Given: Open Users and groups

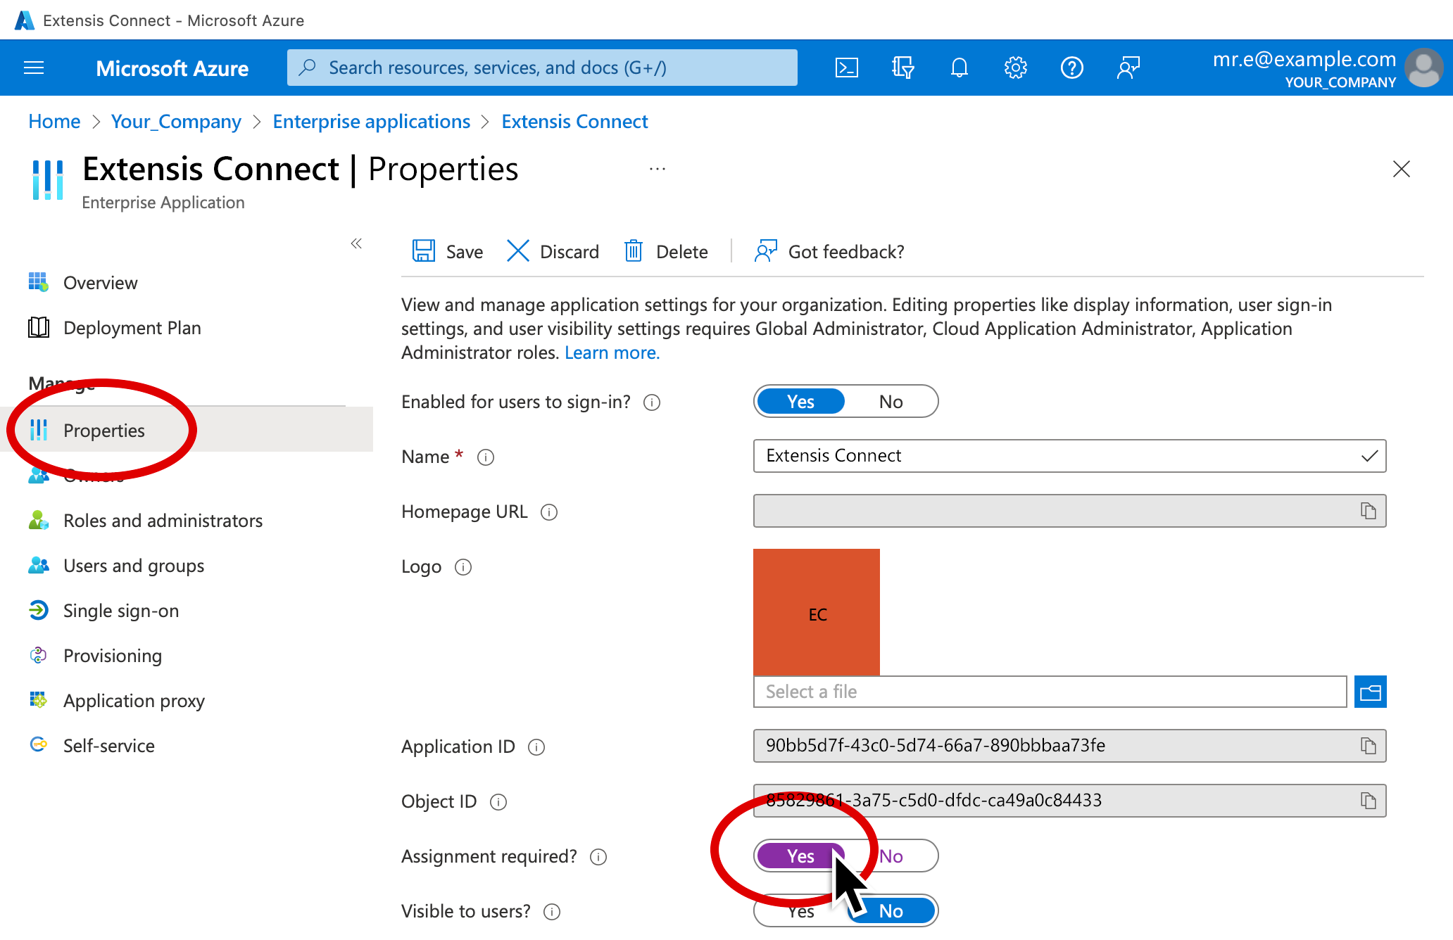Looking at the screenshot, I should pyautogui.click(x=134, y=566).
